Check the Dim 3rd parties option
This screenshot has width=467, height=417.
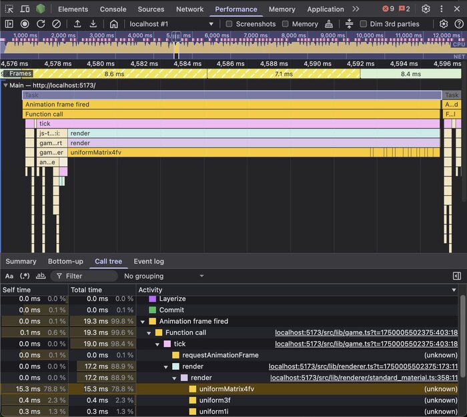click(x=364, y=24)
